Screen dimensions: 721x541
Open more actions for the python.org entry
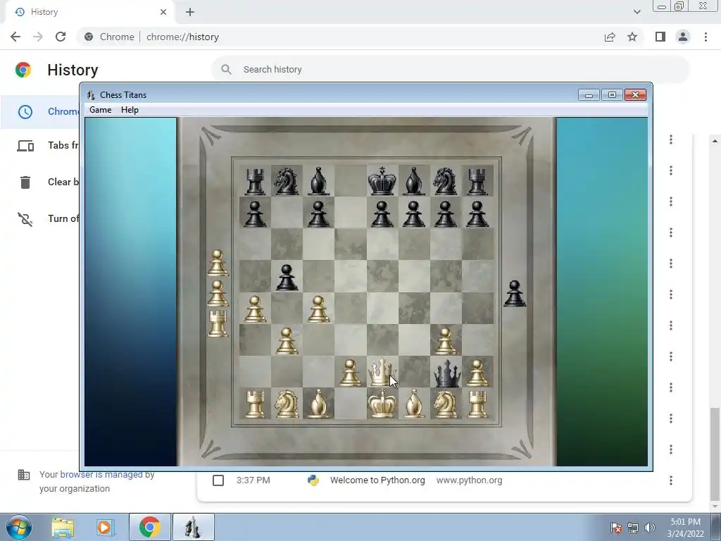[x=671, y=480]
